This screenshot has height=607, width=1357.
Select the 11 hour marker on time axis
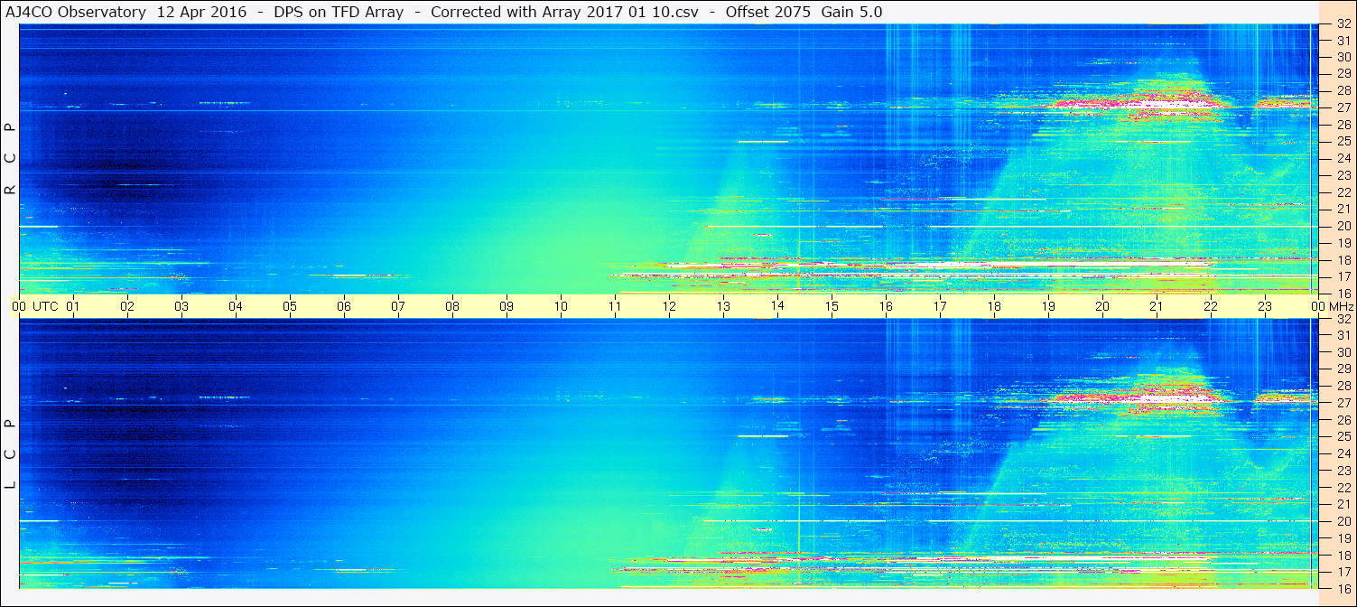(615, 306)
